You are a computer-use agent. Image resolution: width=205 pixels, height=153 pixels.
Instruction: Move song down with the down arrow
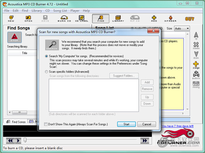pyautogui.click(x=196, y=55)
